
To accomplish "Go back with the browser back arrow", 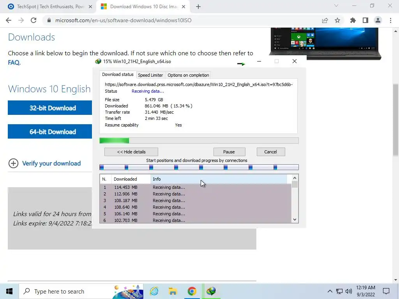I will (9, 20).
